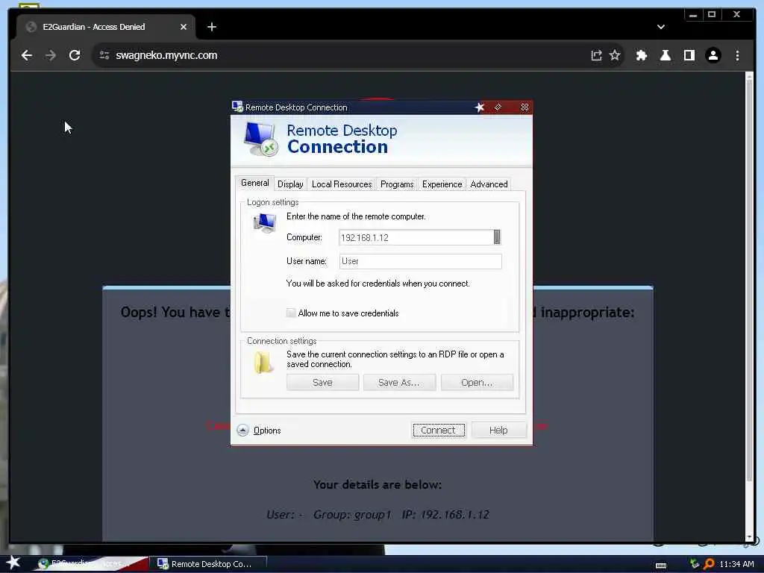This screenshot has height=573, width=764.
Task: Click the star button in Remote Desktop title bar
Action: tap(480, 107)
